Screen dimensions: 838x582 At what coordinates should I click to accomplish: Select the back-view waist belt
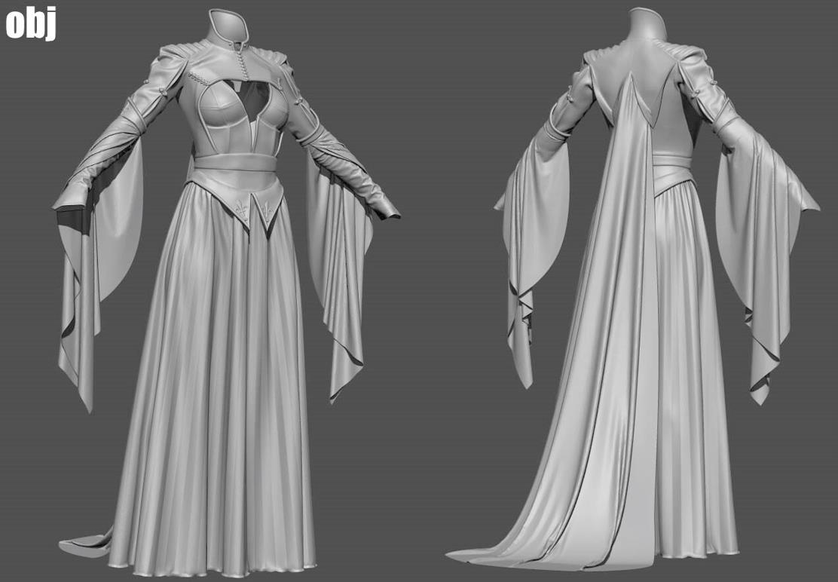[x=671, y=170]
